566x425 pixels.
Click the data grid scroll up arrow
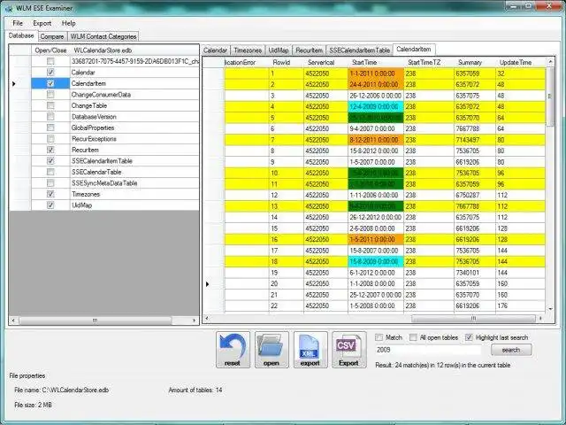tap(550, 62)
